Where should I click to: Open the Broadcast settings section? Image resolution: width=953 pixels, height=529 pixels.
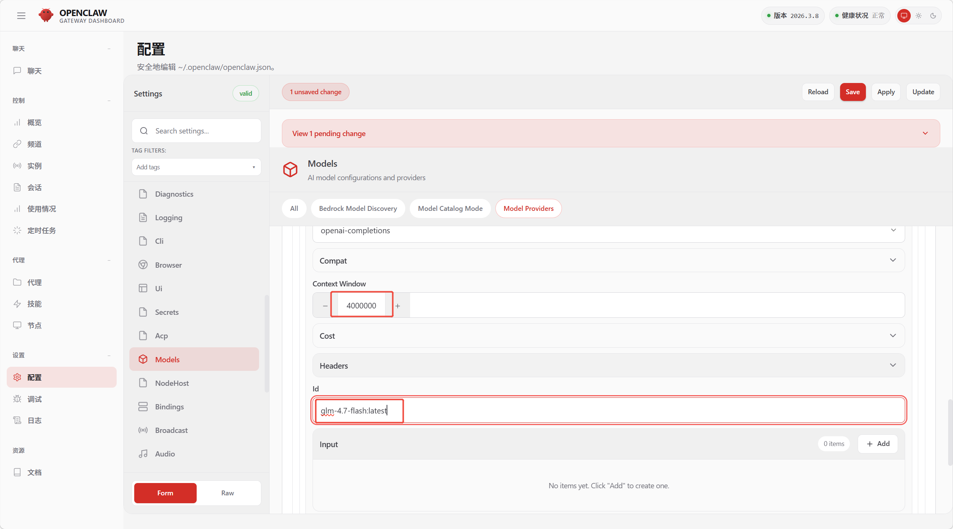point(171,430)
